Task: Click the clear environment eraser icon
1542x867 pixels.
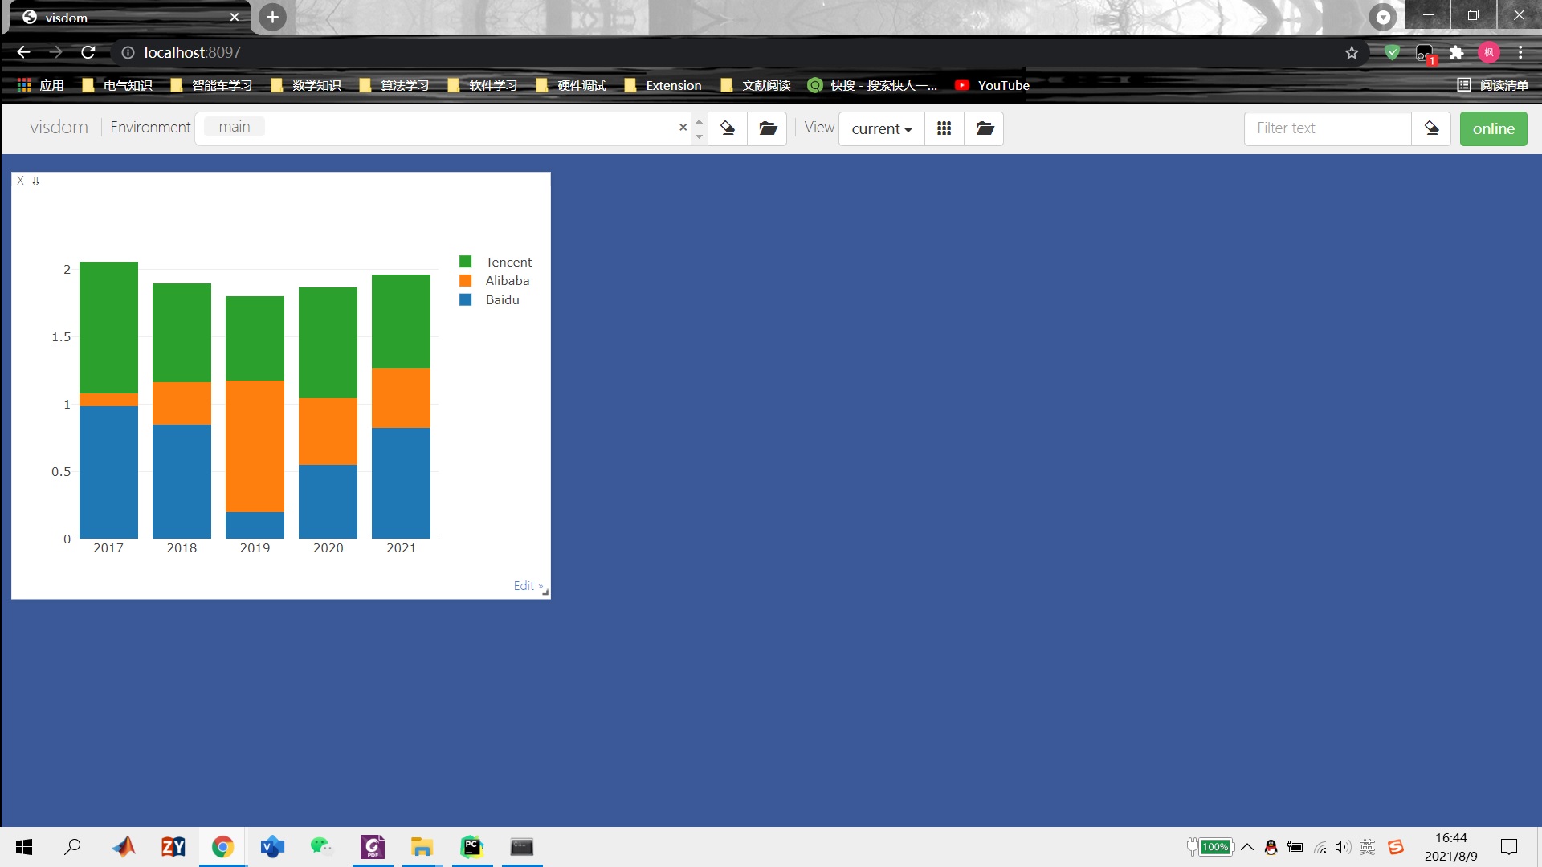Action: (728, 128)
